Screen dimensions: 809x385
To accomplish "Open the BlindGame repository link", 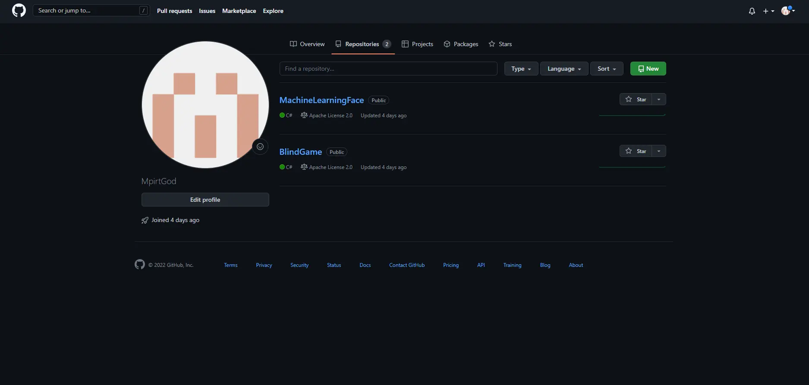I will click(301, 152).
